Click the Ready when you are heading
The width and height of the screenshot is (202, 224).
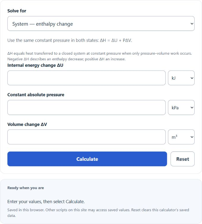coord(26,188)
